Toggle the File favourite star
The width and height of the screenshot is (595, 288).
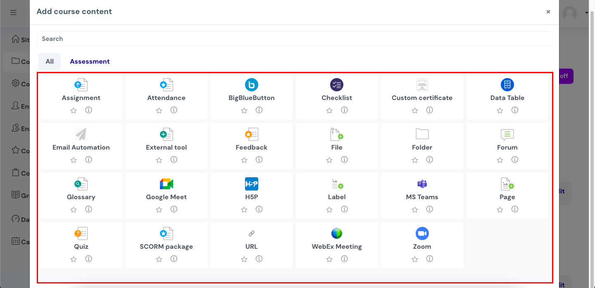pyautogui.click(x=329, y=160)
